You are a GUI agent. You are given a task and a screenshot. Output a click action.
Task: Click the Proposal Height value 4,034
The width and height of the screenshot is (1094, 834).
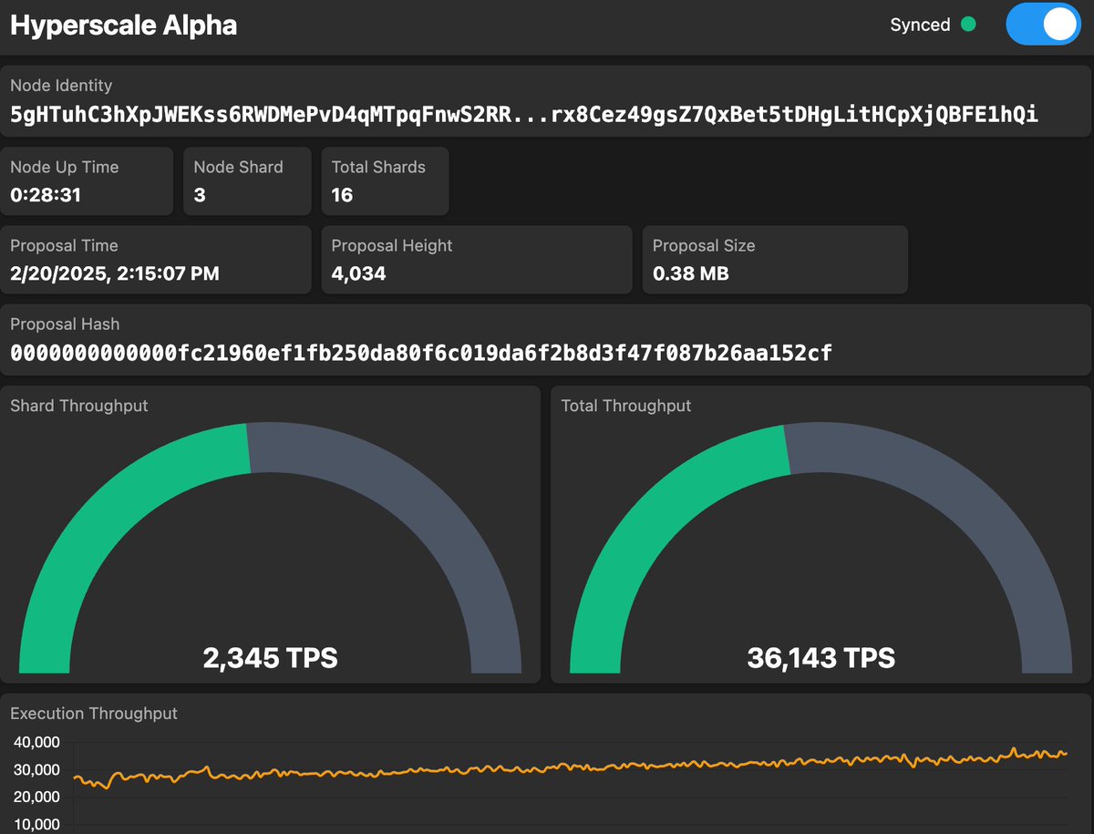(x=358, y=273)
